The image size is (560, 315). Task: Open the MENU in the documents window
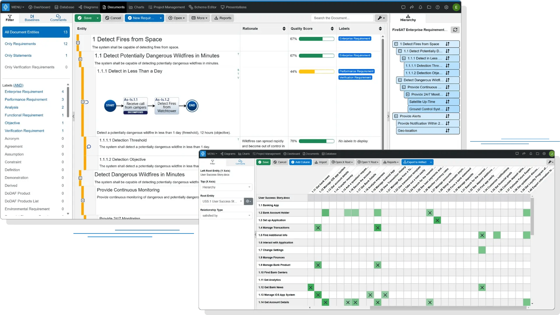[x=17, y=7]
